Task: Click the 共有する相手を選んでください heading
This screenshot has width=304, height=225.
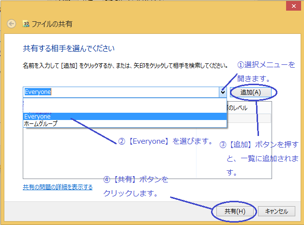Action: pyautogui.click(x=69, y=48)
